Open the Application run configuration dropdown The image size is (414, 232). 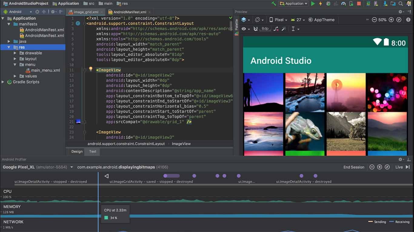[x=293, y=3]
